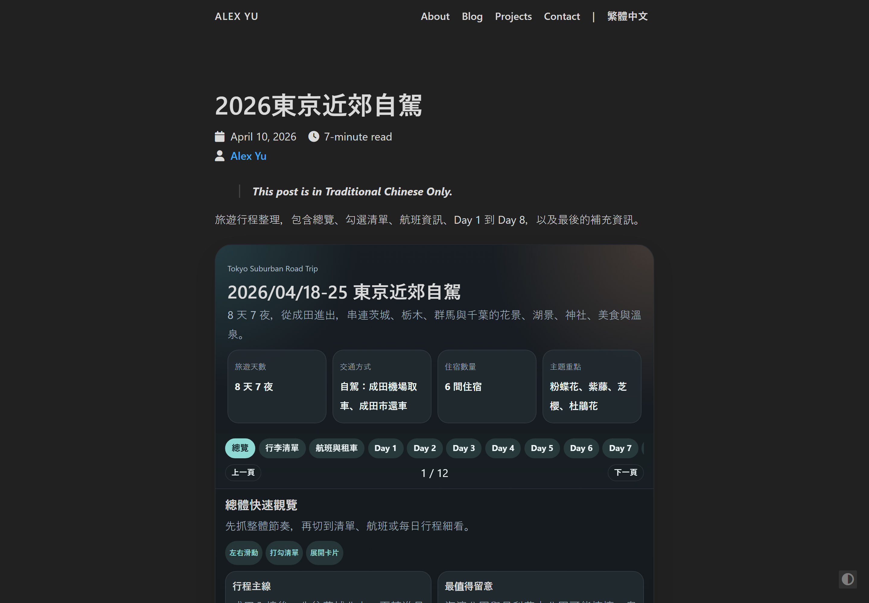Open the Contact menu item
Image resolution: width=869 pixels, height=603 pixels.
tap(562, 16)
